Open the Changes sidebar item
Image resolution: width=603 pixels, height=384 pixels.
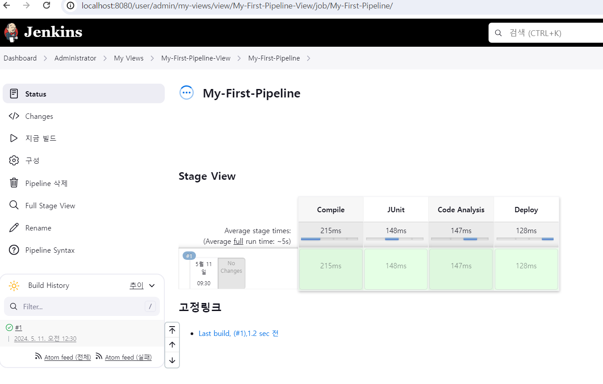(39, 116)
